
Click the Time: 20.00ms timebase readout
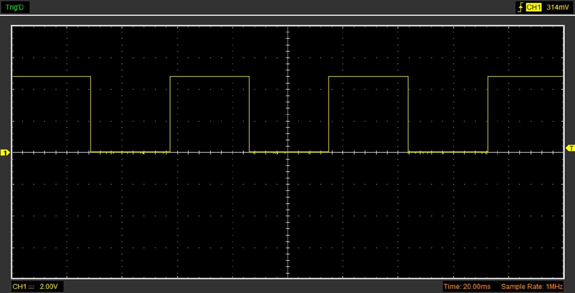point(467,287)
